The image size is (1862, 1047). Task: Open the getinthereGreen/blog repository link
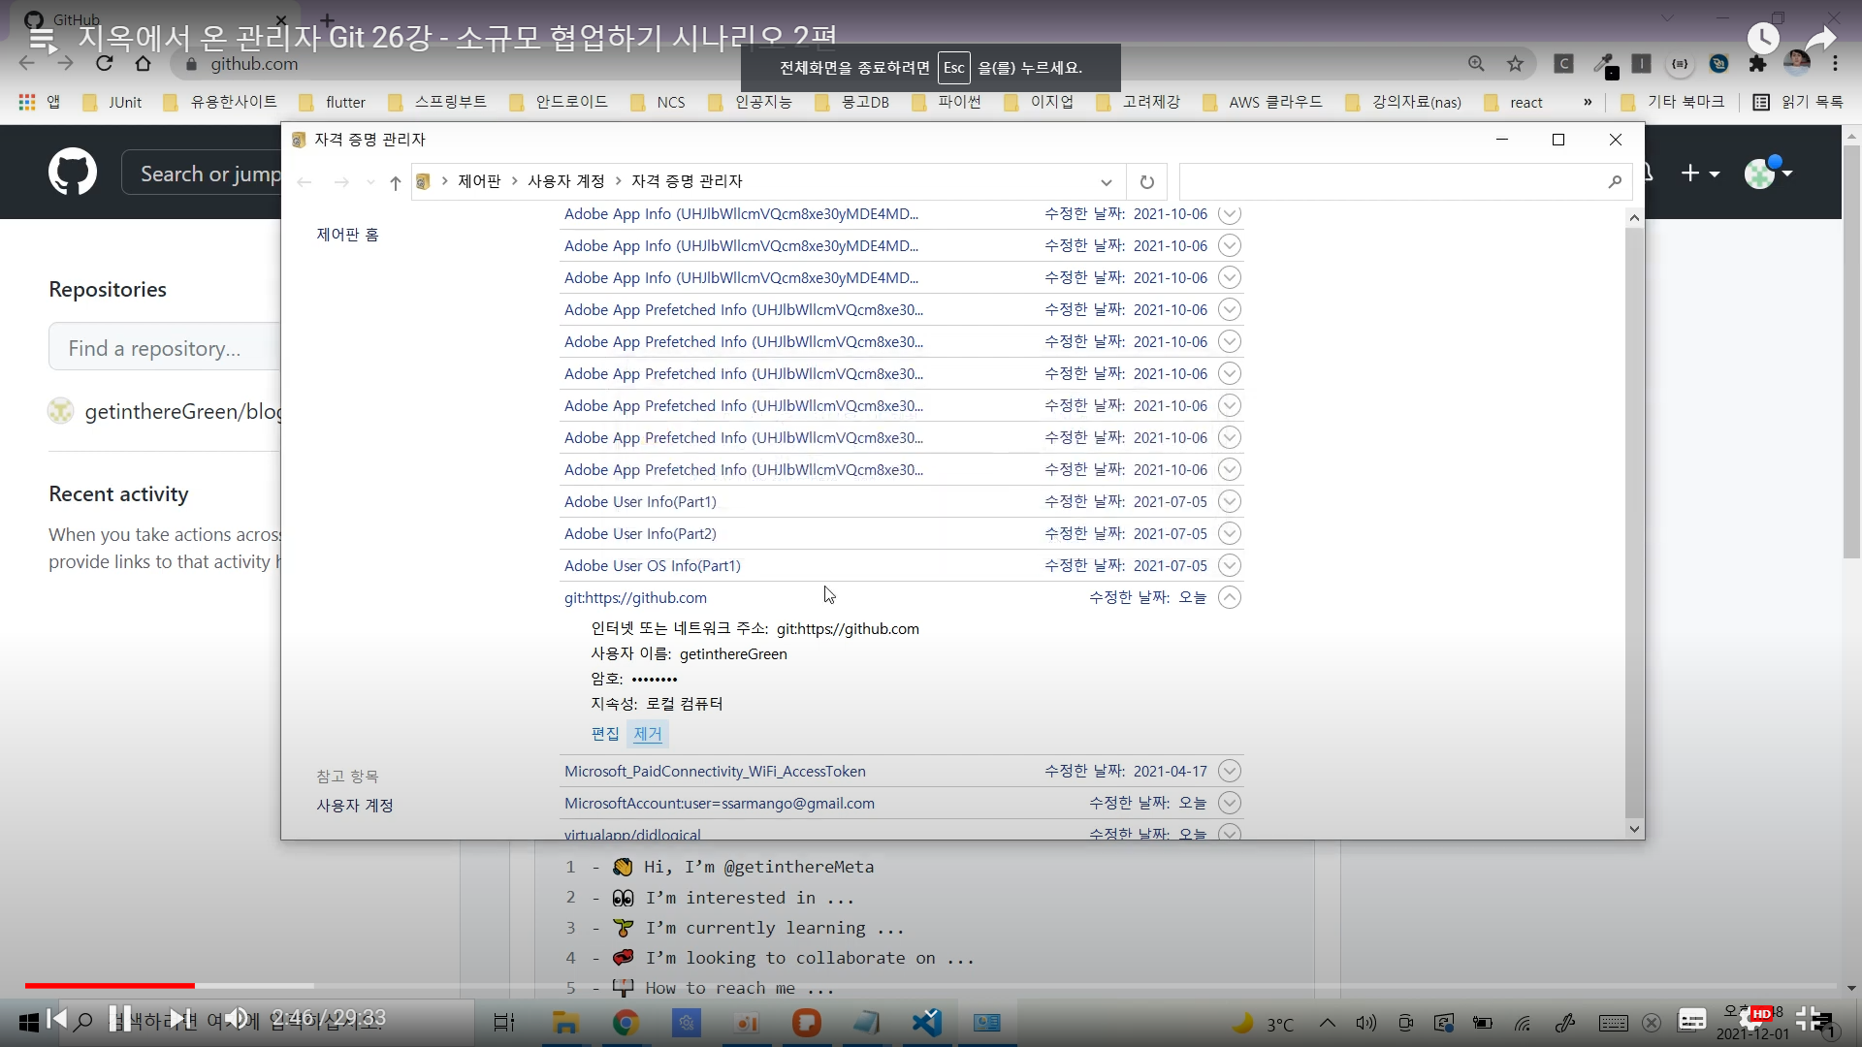pos(182,411)
